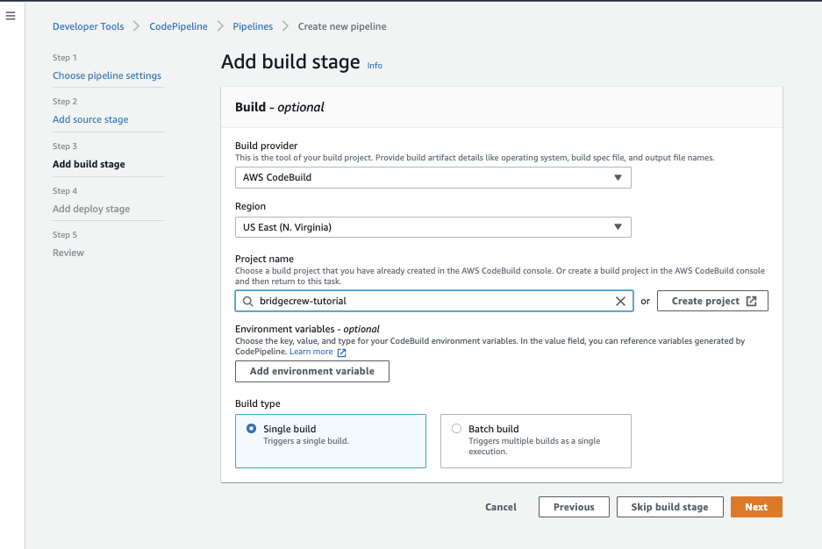The height and width of the screenshot is (549, 822).
Task: Open the Region dropdown showing US East
Action: coord(433,227)
